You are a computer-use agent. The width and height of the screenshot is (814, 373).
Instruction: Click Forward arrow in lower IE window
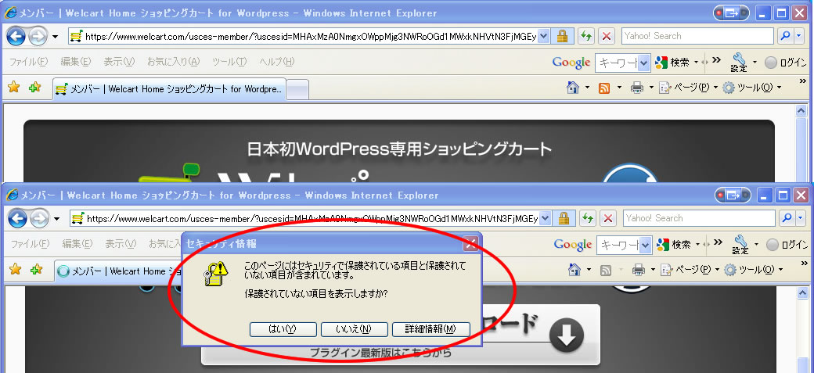coord(39,218)
